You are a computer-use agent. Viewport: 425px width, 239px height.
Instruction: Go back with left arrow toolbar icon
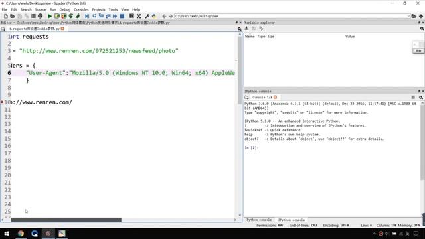164,16
